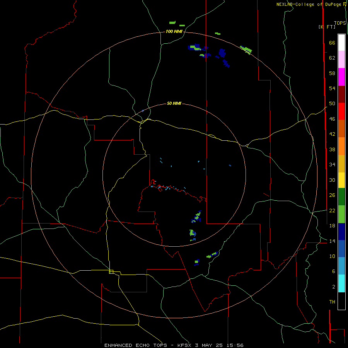Click the "50 NMI" range ring label
The width and height of the screenshot is (348, 348).
pos(174,103)
